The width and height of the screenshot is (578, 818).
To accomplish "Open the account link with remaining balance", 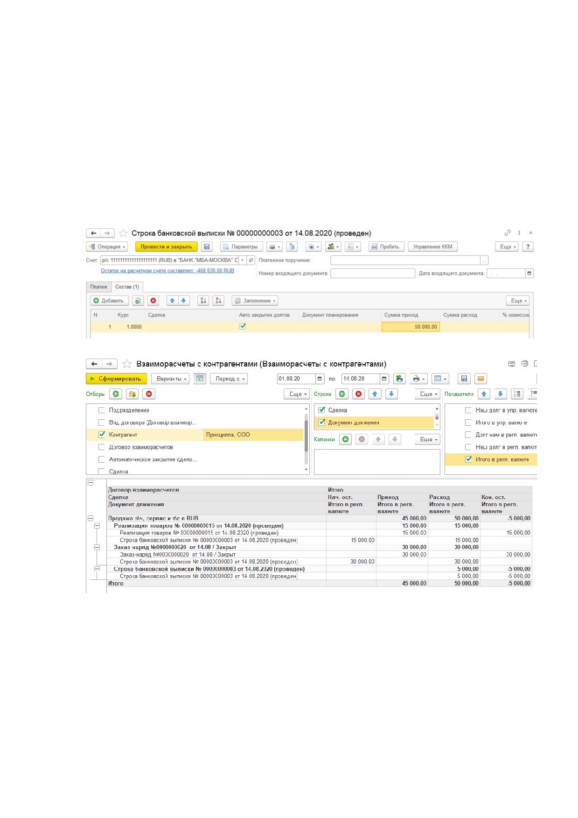I will coord(167,271).
